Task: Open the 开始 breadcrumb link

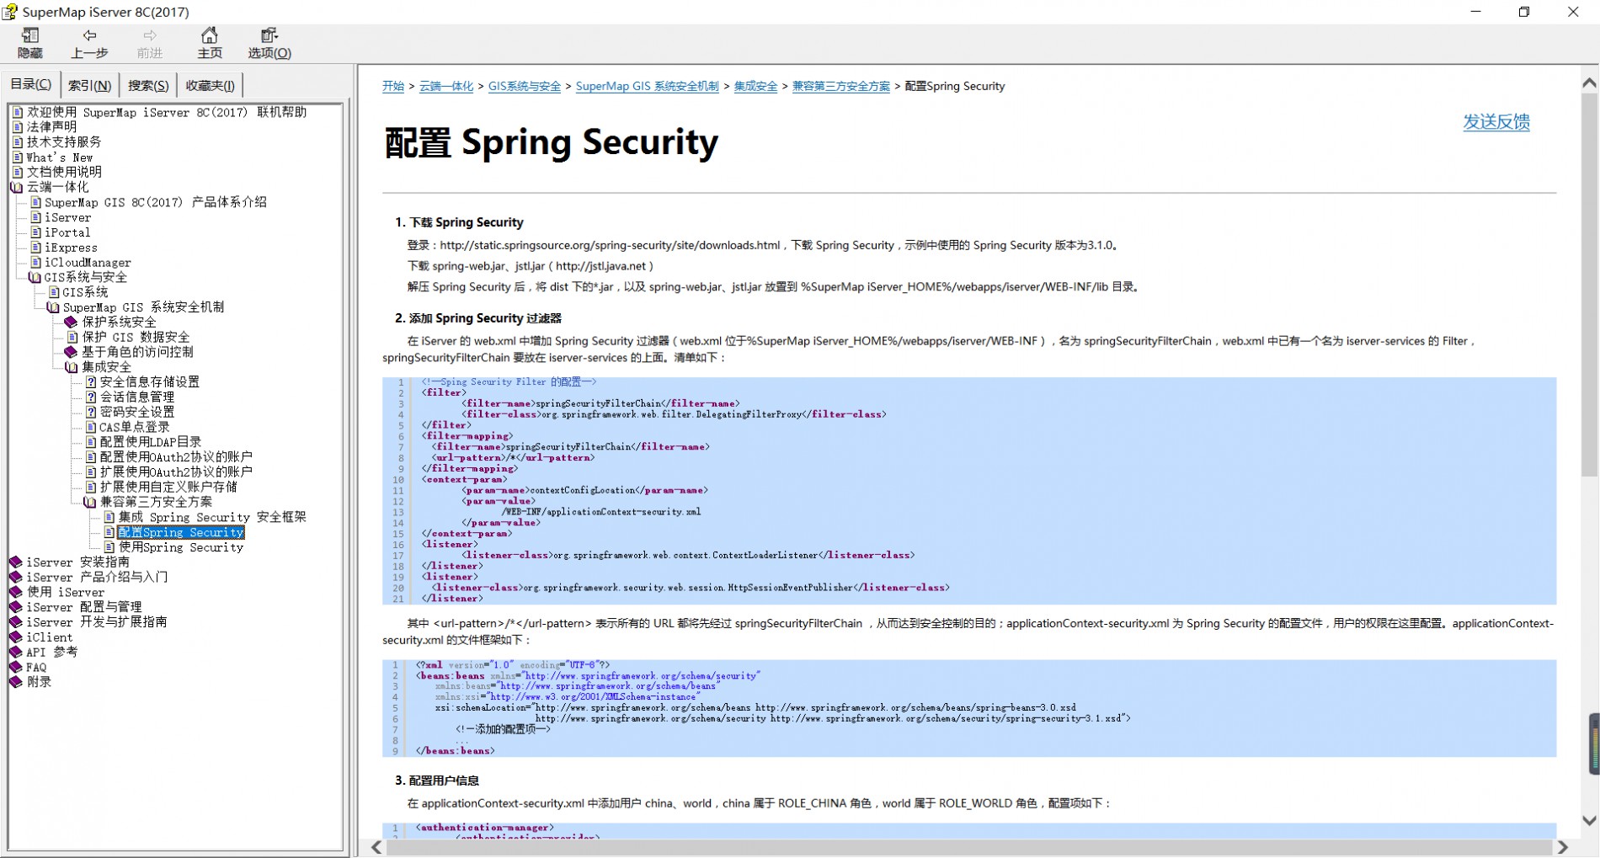Action: pyautogui.click(x=393, y=86)
